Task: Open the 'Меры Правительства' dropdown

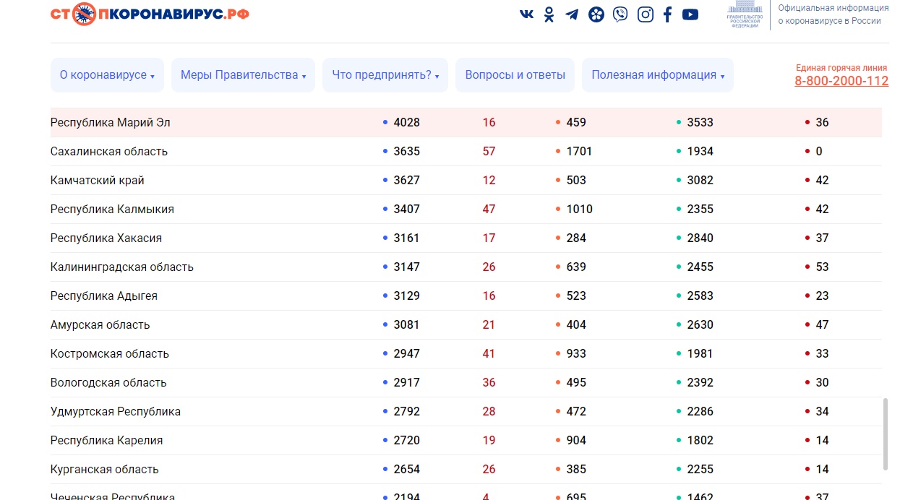Action: pos(243,75)
